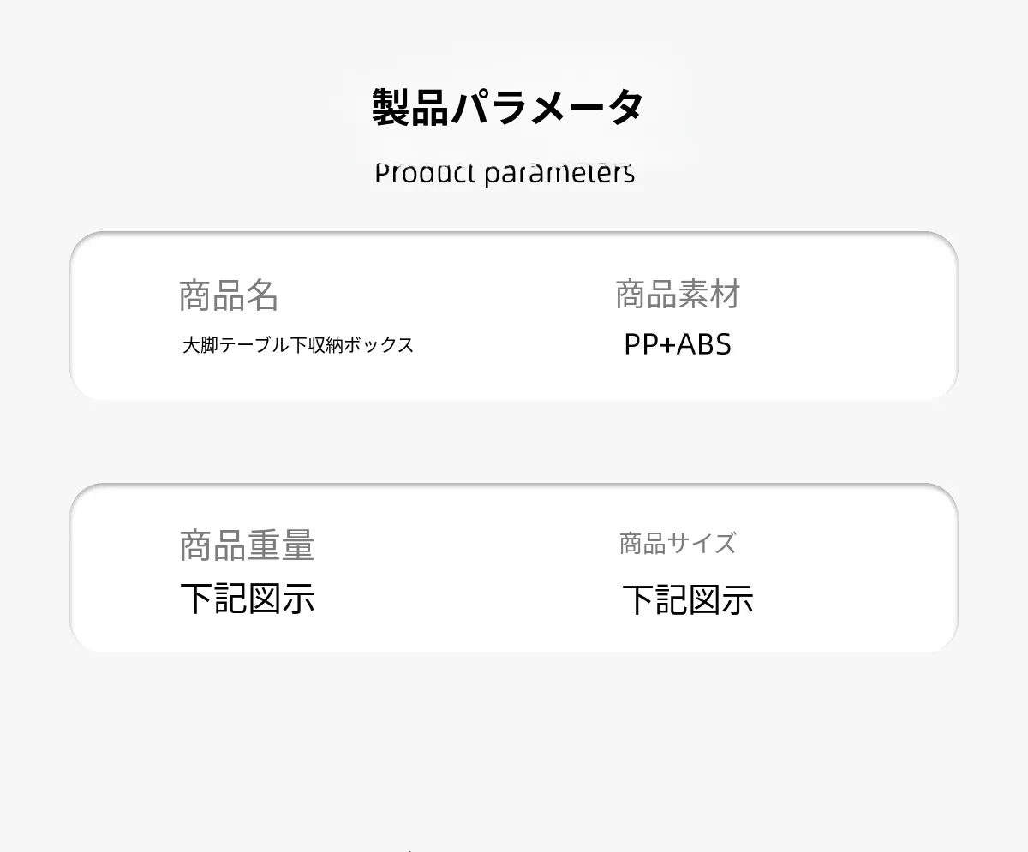Click the 製品パラメータ main heading
The width and height of the screenshot is (1028, 852).
tap(507, 108)
